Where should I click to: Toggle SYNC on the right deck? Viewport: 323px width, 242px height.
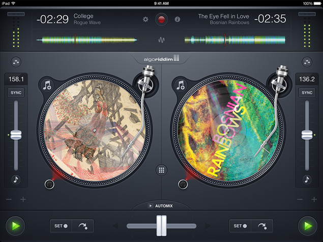[307, 93]
